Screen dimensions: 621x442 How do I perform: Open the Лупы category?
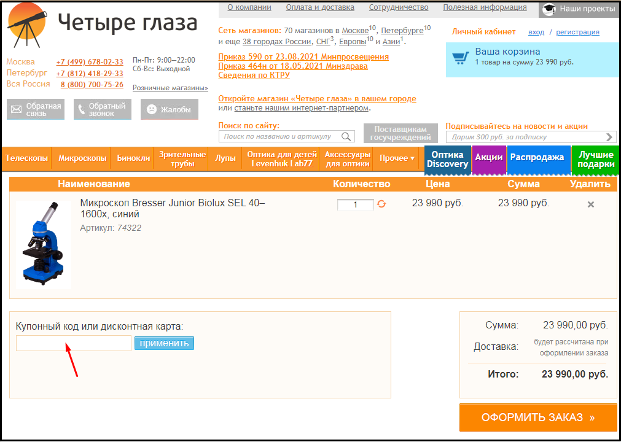pyautogui.click(x=225, y=158)
